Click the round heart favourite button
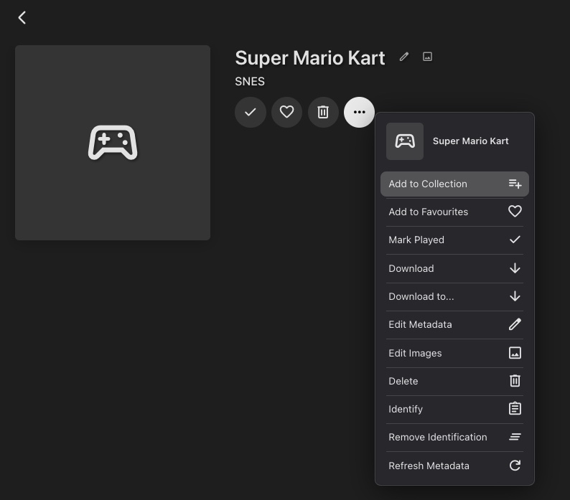This screenshot has height=500, width=570. [286, 112]
